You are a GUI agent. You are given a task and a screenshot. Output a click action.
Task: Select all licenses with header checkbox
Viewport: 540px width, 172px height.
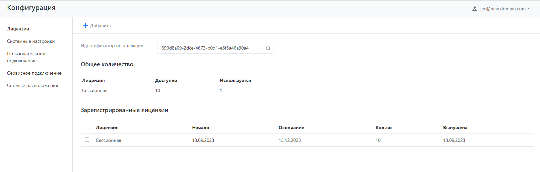87,127
